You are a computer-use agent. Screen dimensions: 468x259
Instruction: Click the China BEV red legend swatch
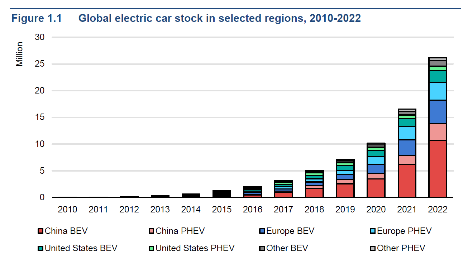pos(40,231)
